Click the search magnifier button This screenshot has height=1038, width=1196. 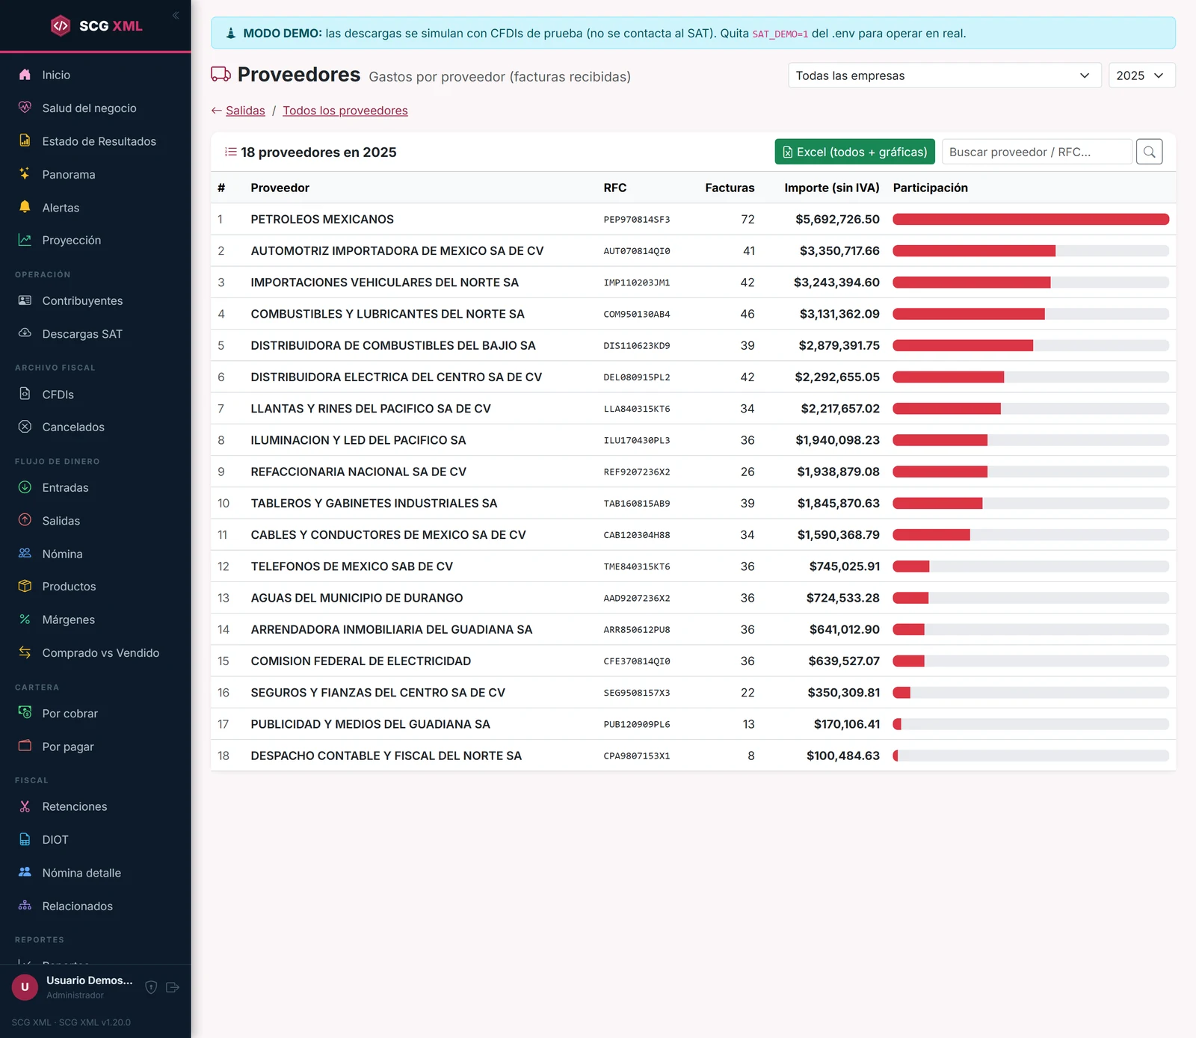coord(1150,152)
